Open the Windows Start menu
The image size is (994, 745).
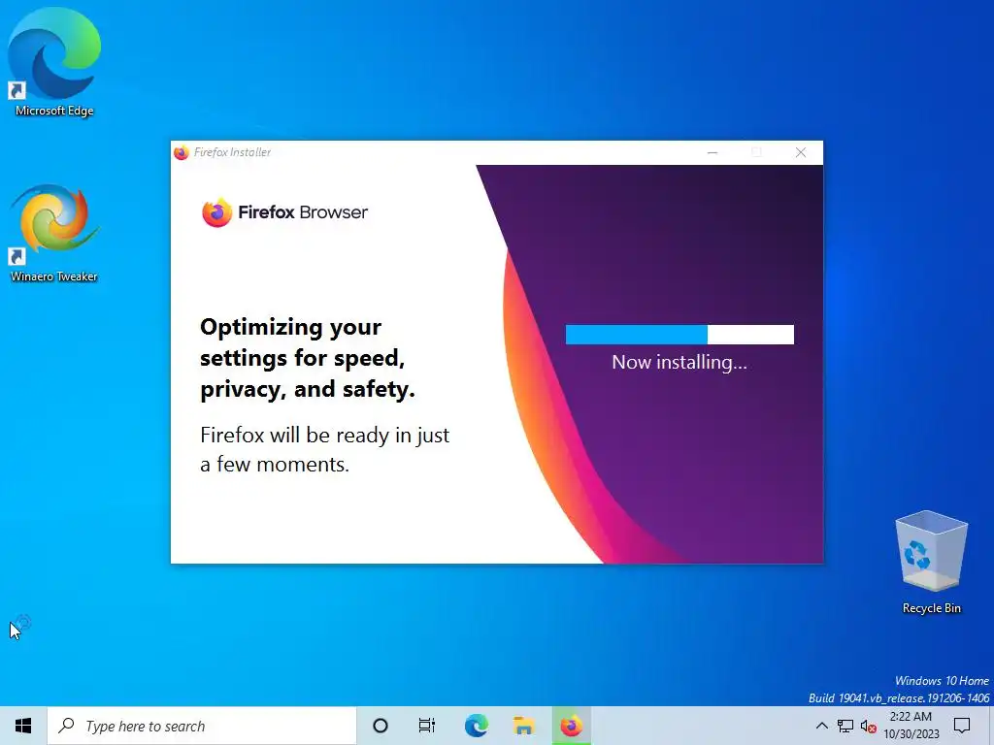click(23, 726)
